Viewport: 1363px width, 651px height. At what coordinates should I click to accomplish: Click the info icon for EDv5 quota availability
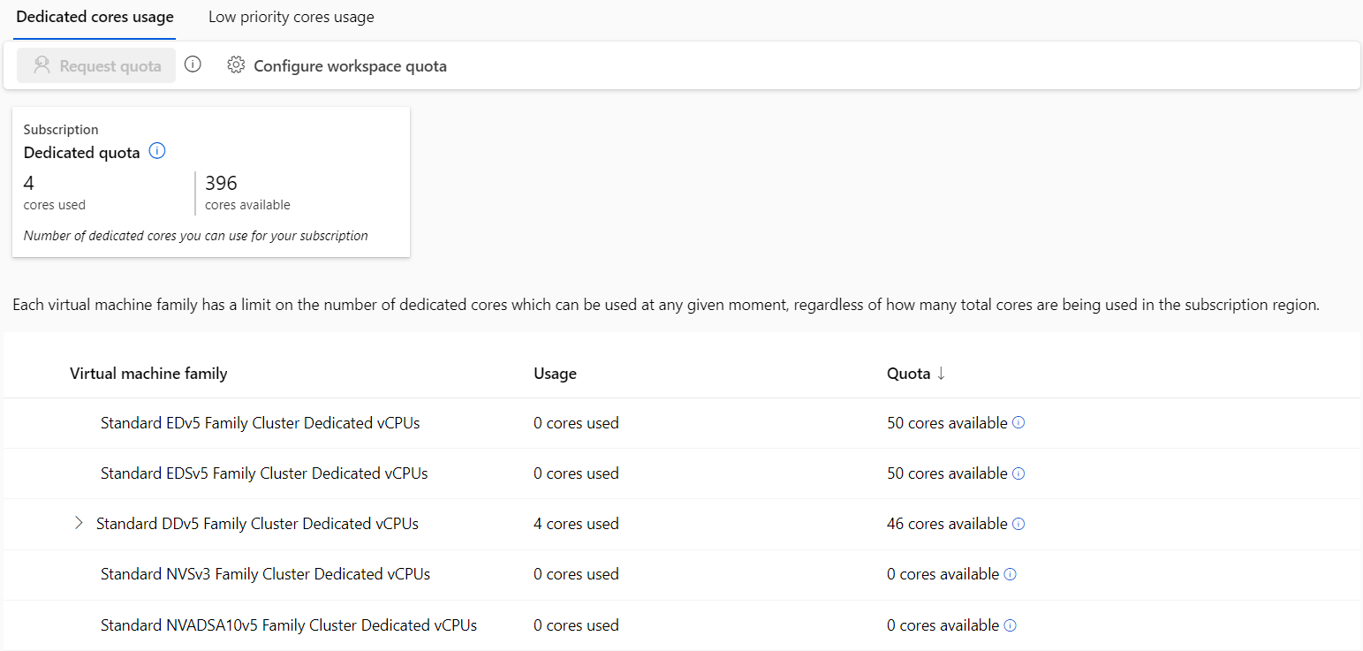tap(1018, 422)
